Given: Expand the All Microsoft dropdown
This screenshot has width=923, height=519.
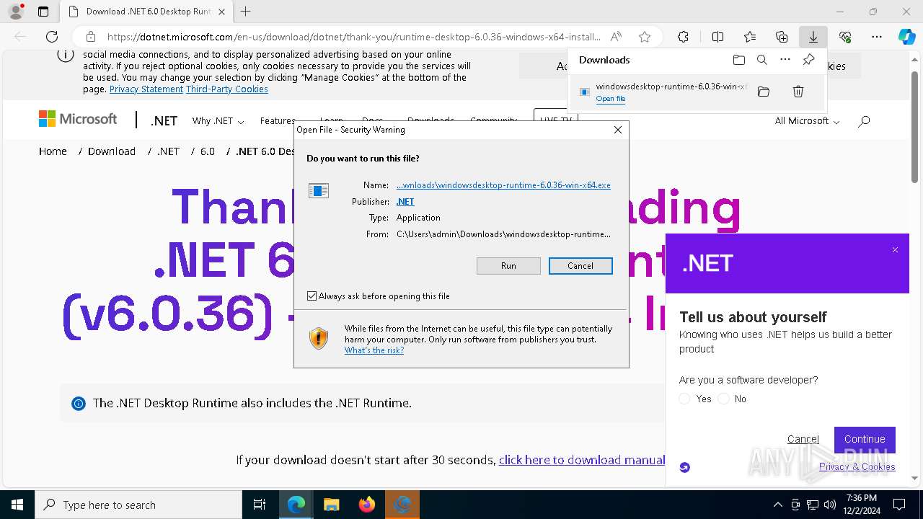Looking at the screenshot, I should tap(807, 121).
